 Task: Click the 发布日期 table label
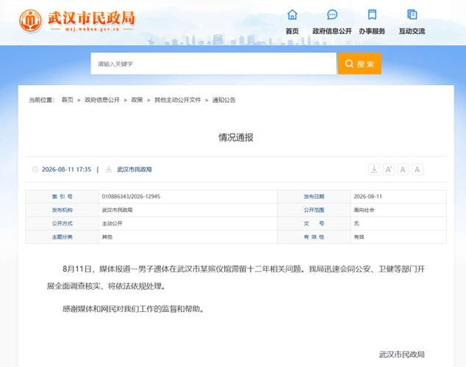click(314, 197)
